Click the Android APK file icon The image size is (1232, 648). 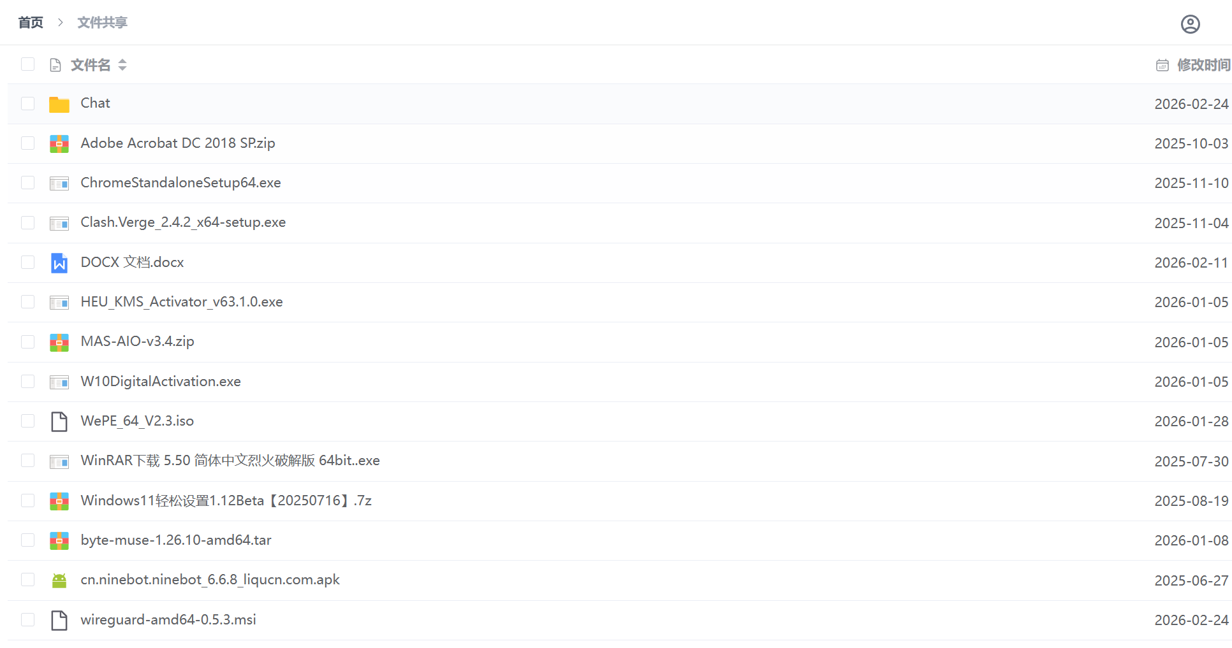59,580
